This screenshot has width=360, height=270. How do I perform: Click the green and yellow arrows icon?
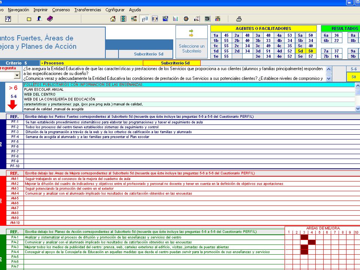tap(191, 33)
